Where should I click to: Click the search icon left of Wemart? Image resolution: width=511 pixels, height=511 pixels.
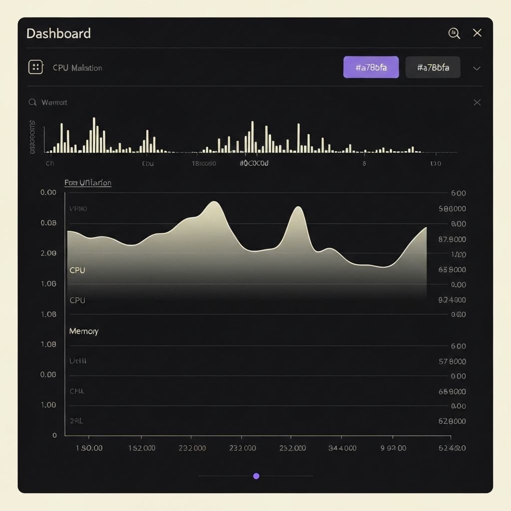click(x=33, y=102)
